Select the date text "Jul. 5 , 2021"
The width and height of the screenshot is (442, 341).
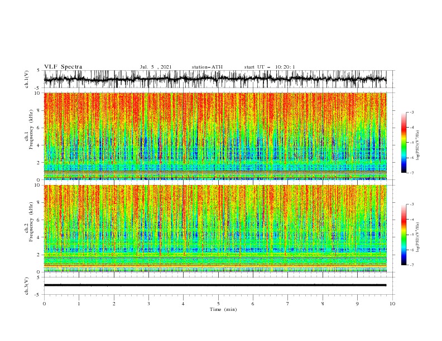[156, 67]
